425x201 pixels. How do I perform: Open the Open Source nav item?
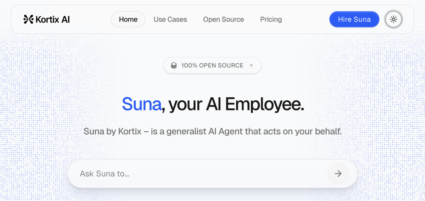[224, 20]
